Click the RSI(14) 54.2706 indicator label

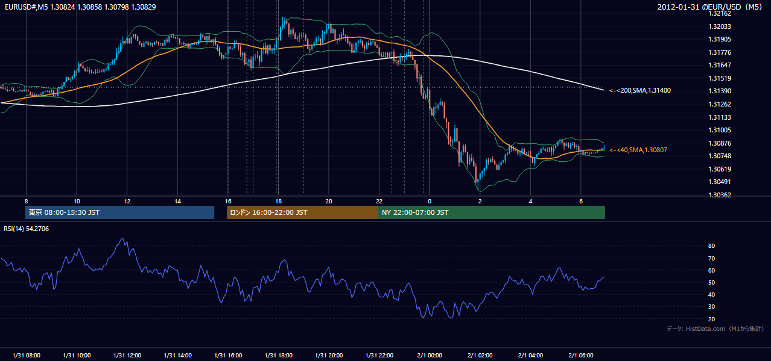pos(27,229)
